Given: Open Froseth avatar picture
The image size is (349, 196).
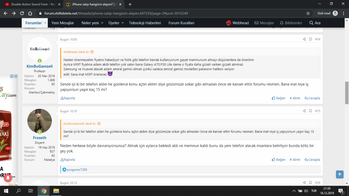Looking at the screenshot, I should [40, 121].
